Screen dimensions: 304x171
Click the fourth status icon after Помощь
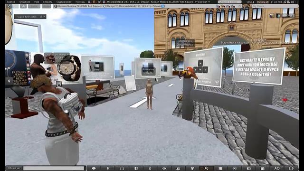(104, 2)
